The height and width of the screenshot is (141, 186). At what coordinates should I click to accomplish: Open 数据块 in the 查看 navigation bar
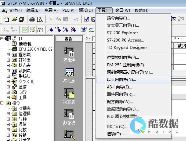pos(69,117)
